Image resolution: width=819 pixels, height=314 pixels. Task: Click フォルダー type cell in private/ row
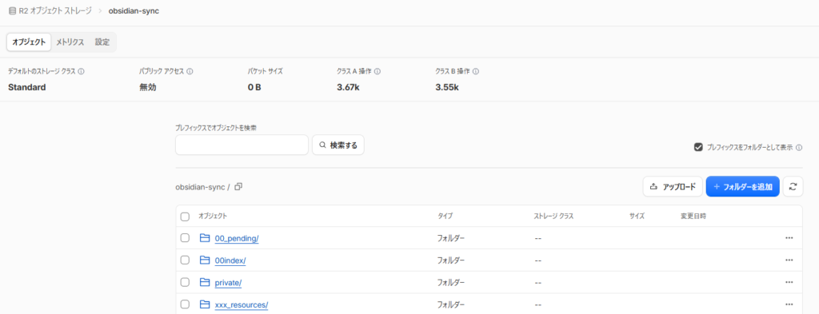(x=451, y=283)
